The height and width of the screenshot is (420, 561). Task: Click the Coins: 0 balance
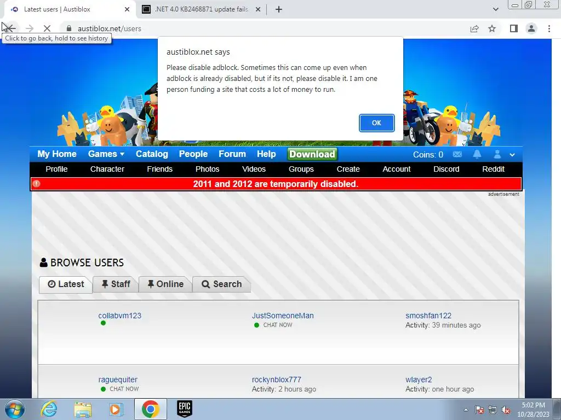tap(428, 155)
